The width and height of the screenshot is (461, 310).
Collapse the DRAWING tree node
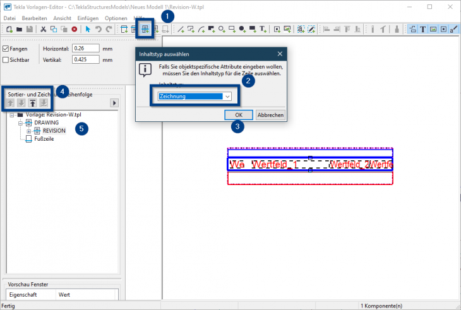(20, 123)
